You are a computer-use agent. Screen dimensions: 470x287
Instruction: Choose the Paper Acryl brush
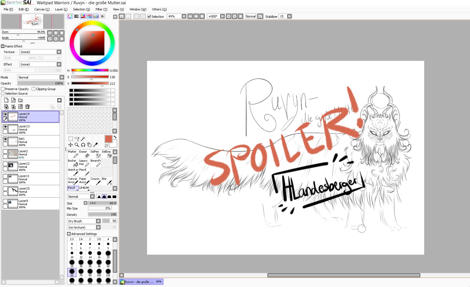84,181
